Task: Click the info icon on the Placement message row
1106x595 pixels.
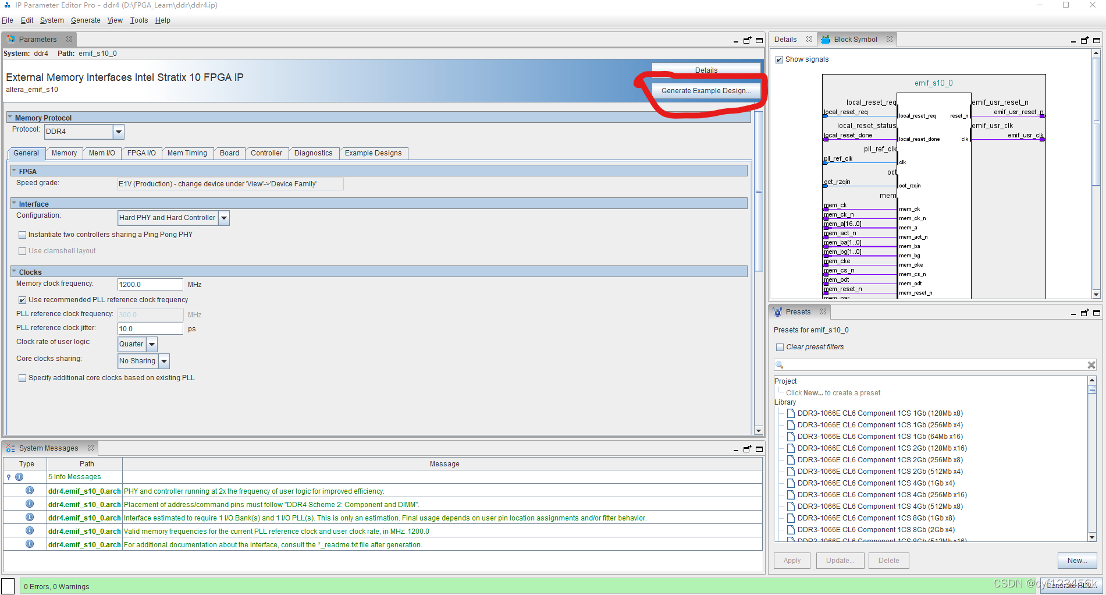Action: point(30,504)
